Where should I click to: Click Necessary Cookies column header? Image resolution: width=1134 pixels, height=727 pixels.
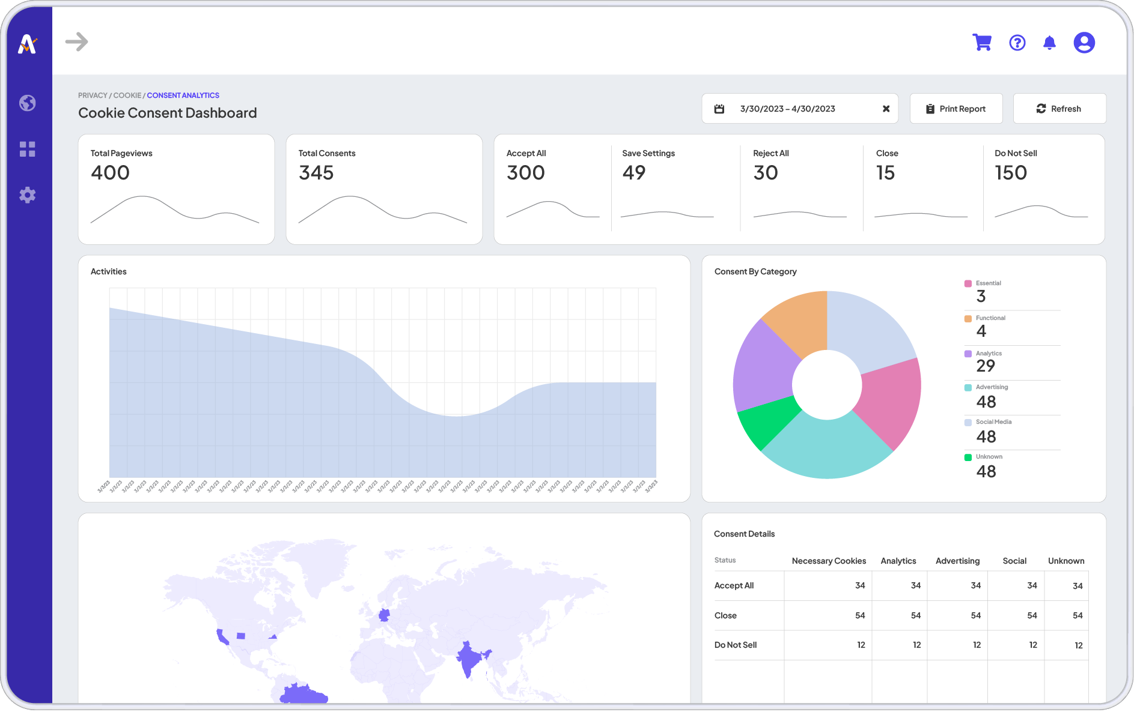pyautogui.click(x=829, y=561)
